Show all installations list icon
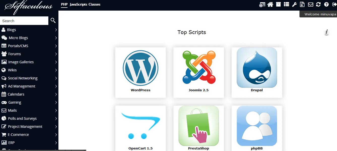Viewport: 337px width, 151px height. point(286,4)
